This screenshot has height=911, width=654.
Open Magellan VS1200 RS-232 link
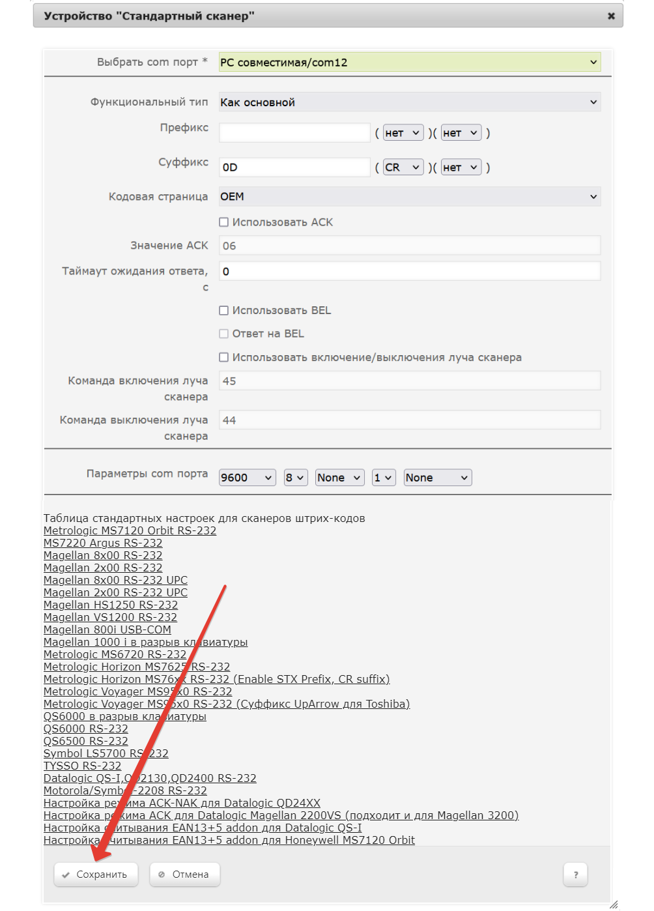[x=110, y=617]
